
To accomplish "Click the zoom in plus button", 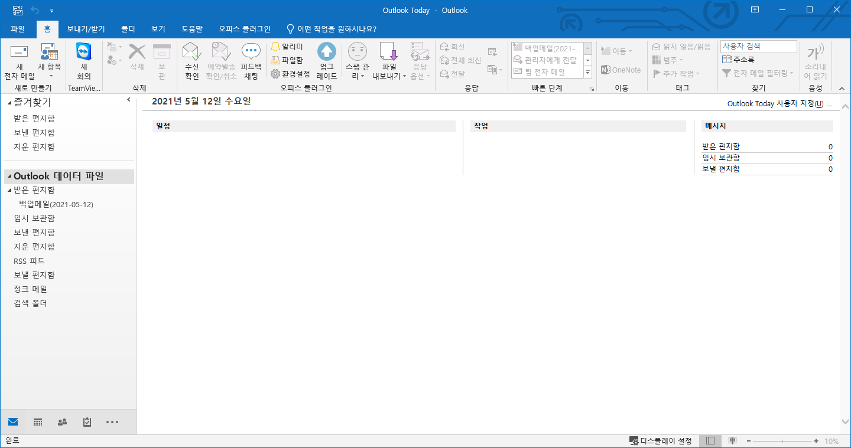I will click(x=816, y=441).
